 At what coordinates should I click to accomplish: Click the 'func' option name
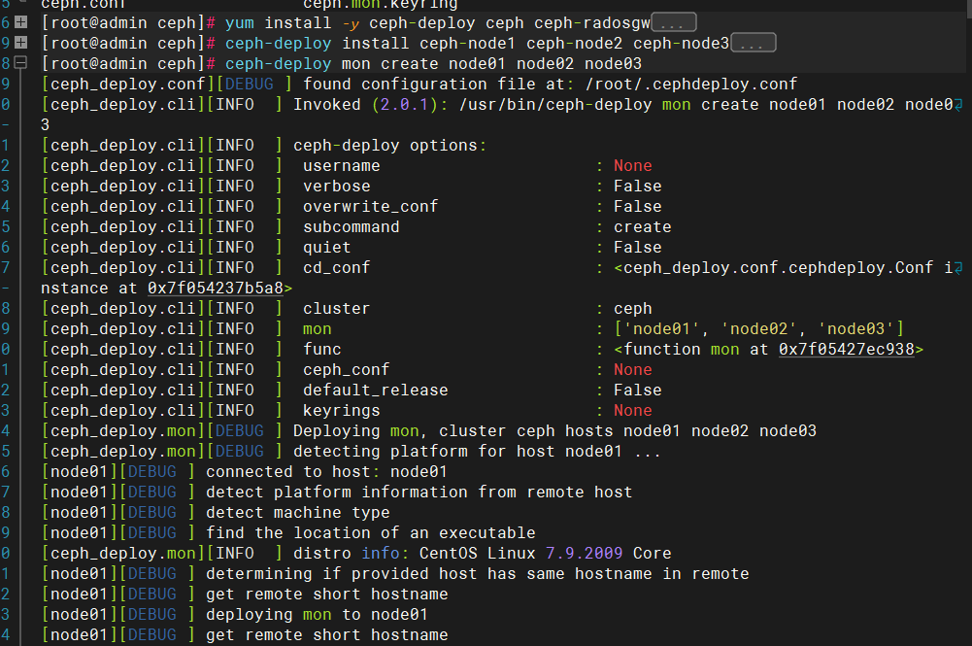coord(321,351)
